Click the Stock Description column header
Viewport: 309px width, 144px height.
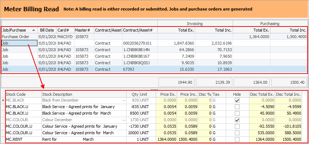(x=84, y=94)
